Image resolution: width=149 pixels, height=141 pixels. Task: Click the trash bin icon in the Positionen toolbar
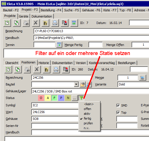point(46,69)
